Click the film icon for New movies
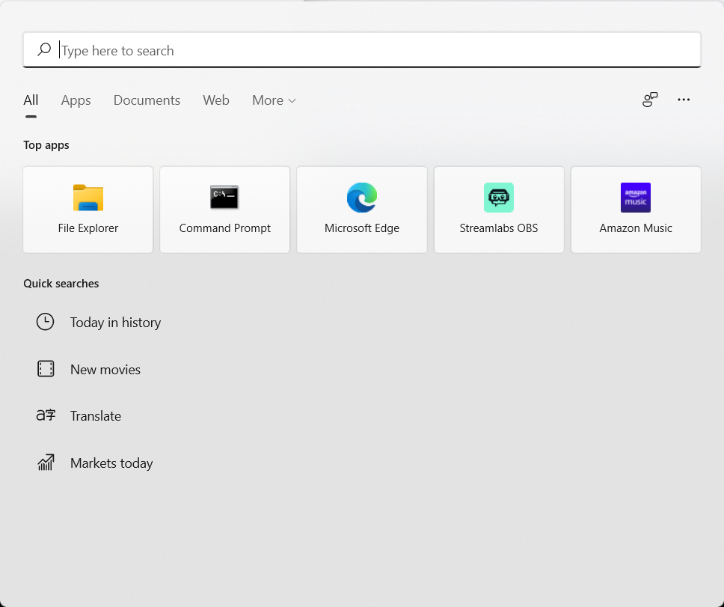This screenshot has height=607, width=724. point(45,369)
